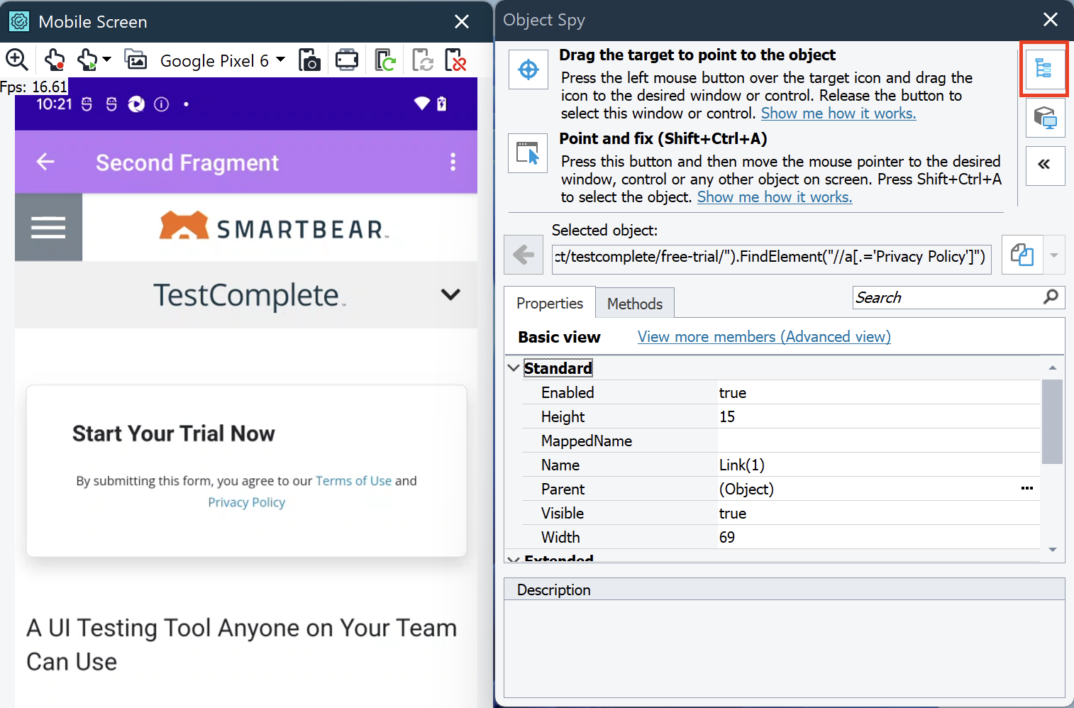The width and height of the screenshot is (1074, 708).
Task: Highlight object in Object Browser tree icon
Action: coord(1043,69)
